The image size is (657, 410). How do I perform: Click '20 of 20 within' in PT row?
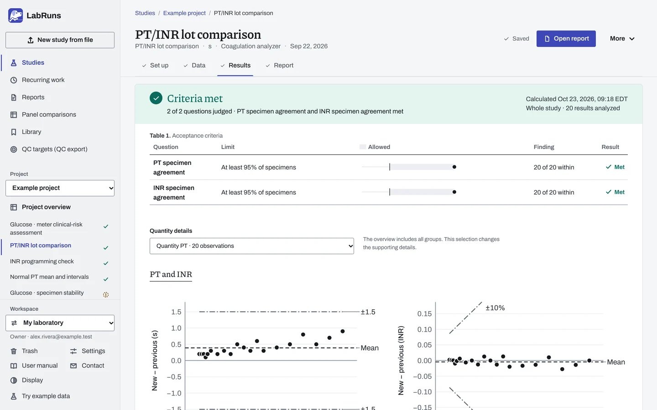(554, 167)
